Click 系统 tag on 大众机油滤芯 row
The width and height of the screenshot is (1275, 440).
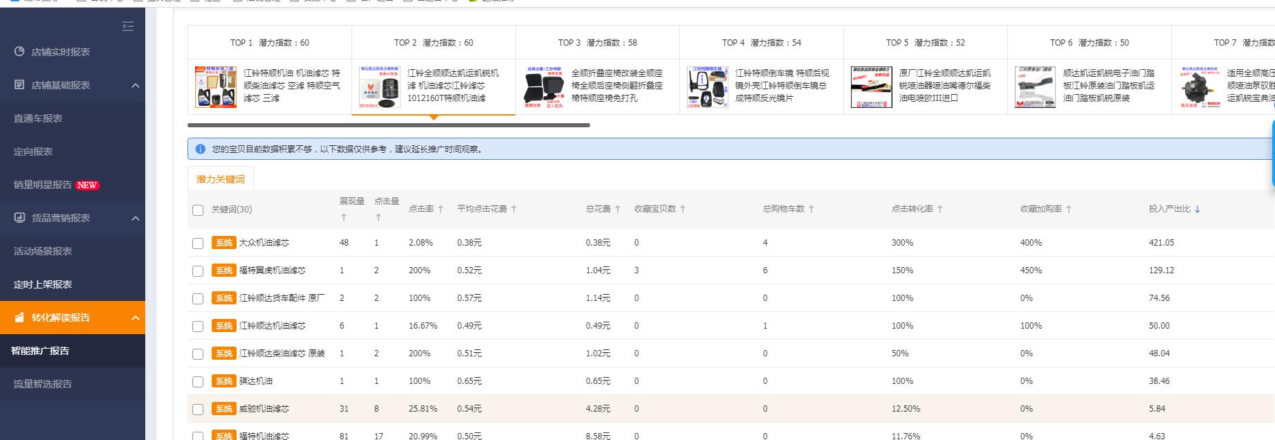point(224,243)
